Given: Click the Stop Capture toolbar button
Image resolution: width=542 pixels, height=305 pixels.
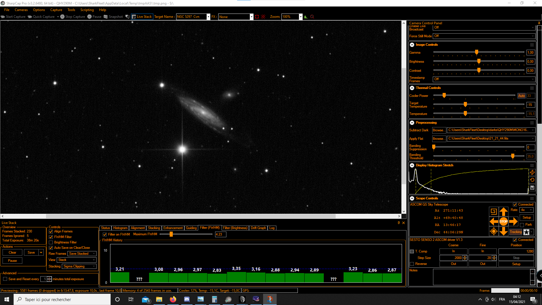Looking at the screenshot, I should pos(73,17).
